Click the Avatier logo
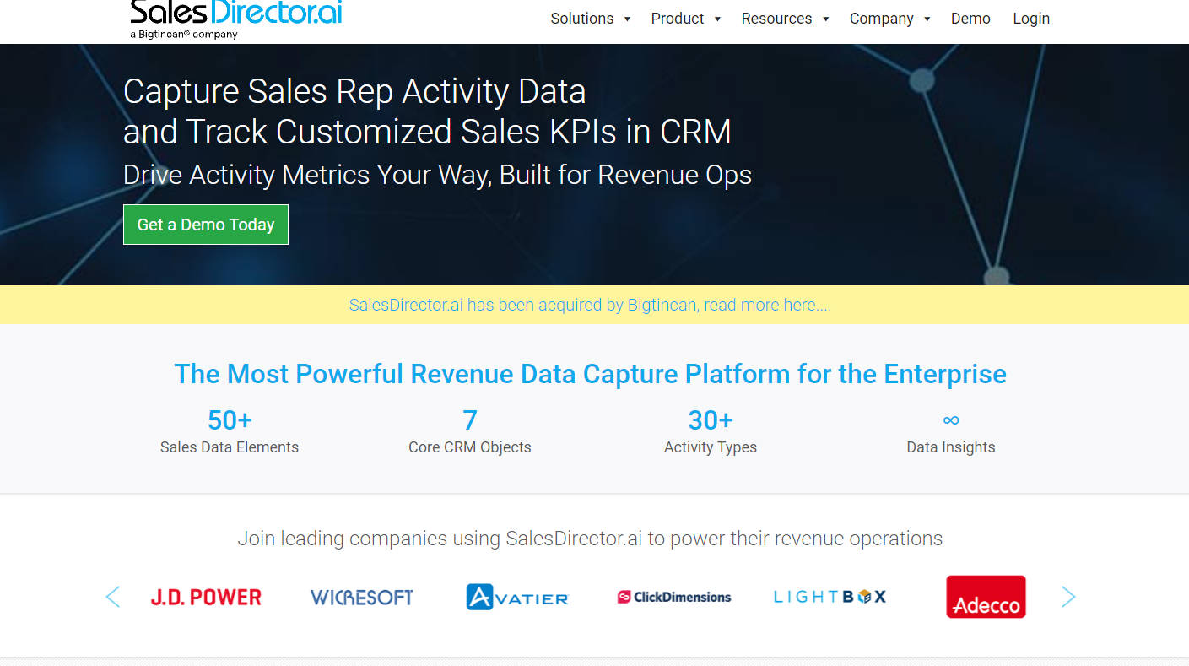Image resolution: width=1189 pixels, height=666 pixels. pos(516,596)
